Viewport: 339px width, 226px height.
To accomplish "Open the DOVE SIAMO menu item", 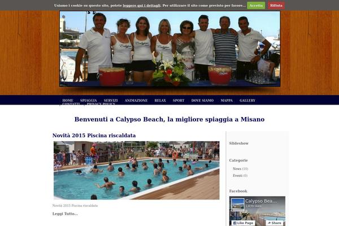I will click(202, 101).
